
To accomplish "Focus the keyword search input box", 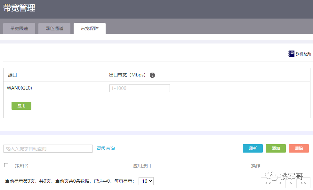I will pos(48,149).
